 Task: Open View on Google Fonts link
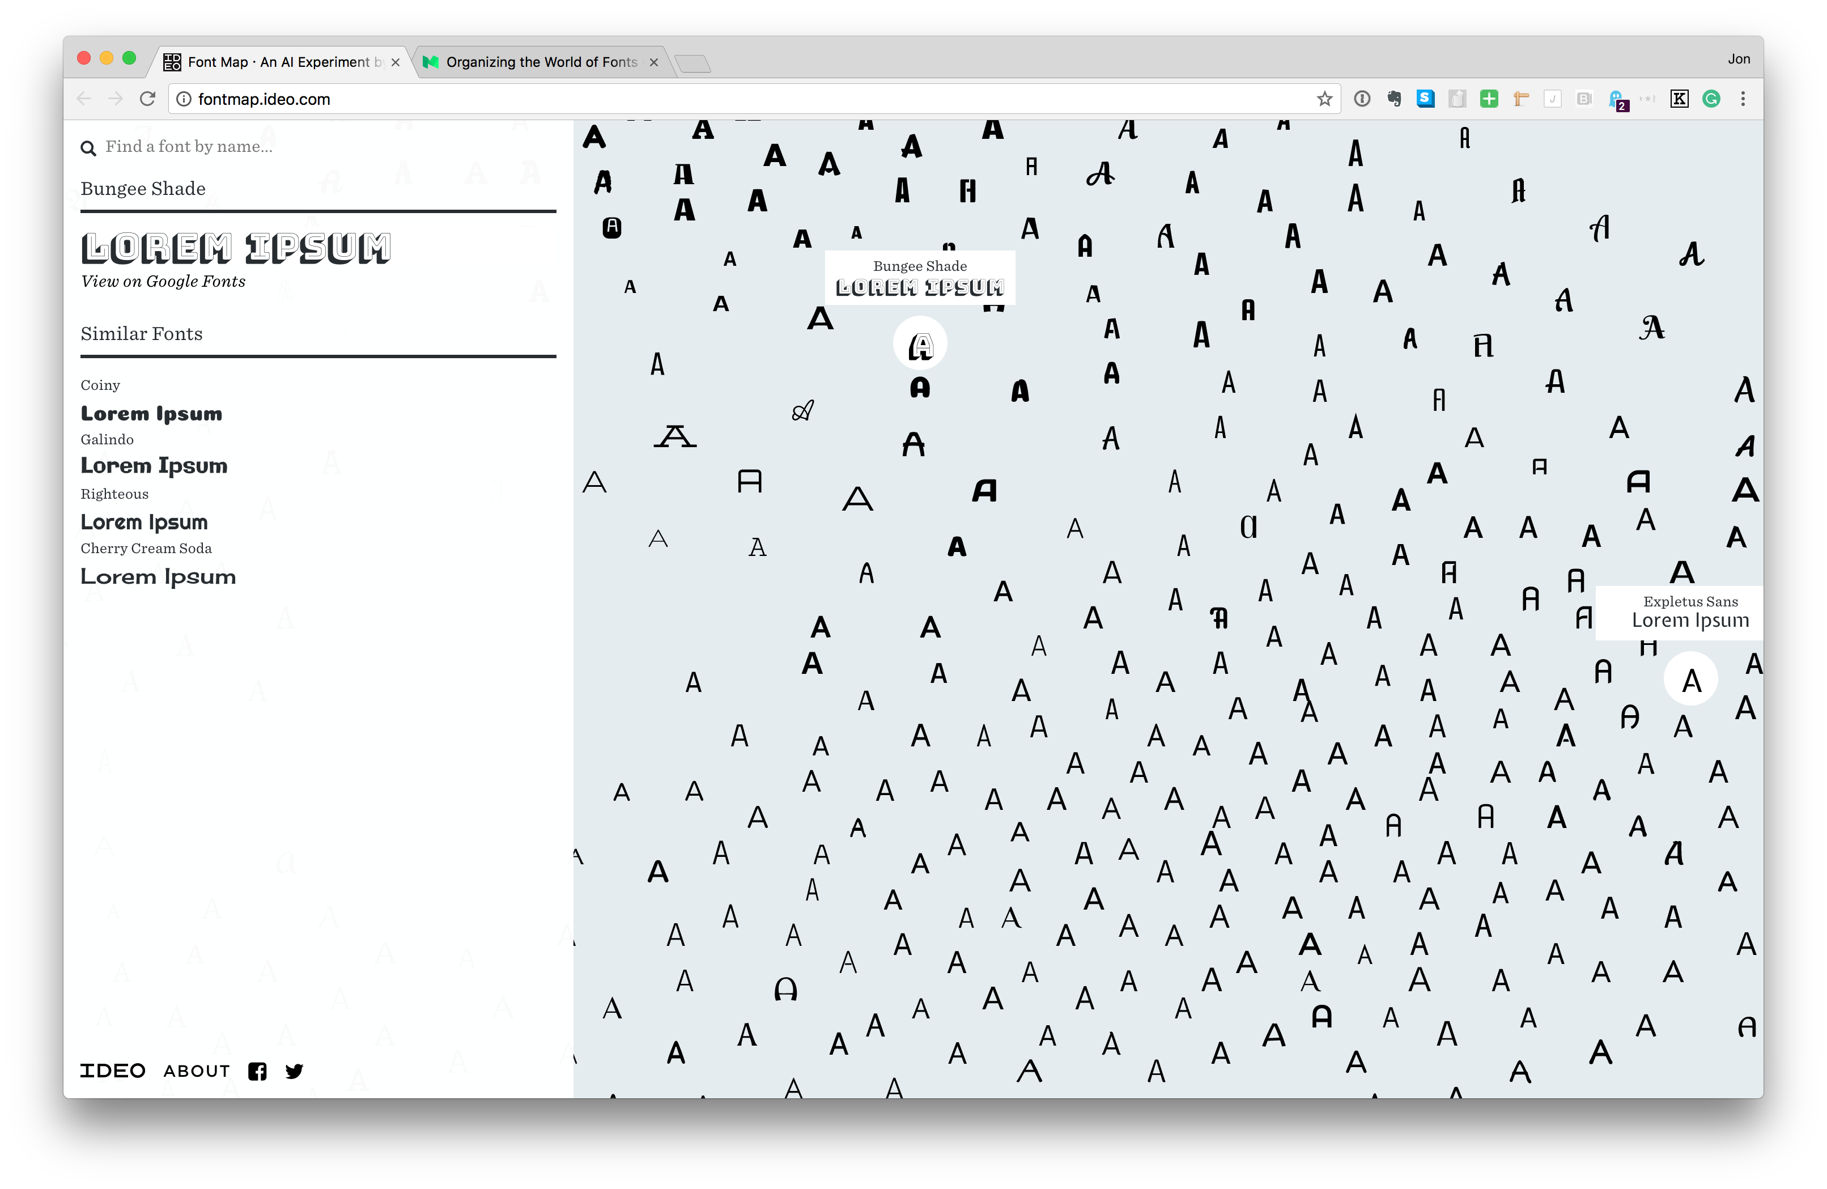164,282
